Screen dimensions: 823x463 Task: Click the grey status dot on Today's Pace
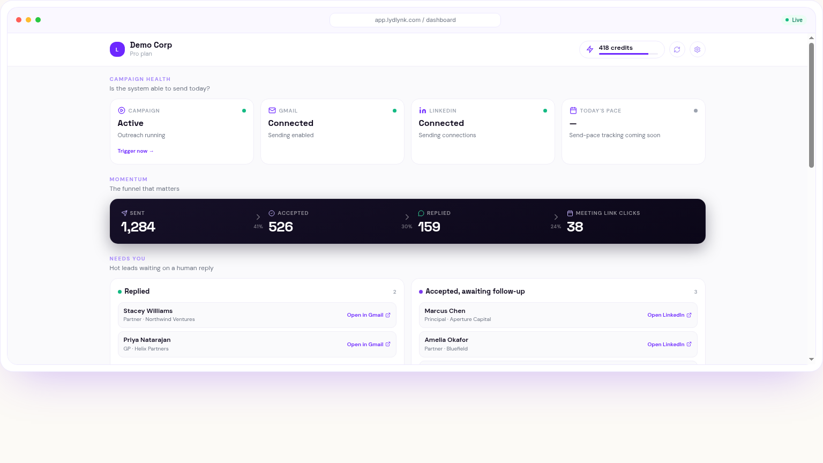[696, 111]
